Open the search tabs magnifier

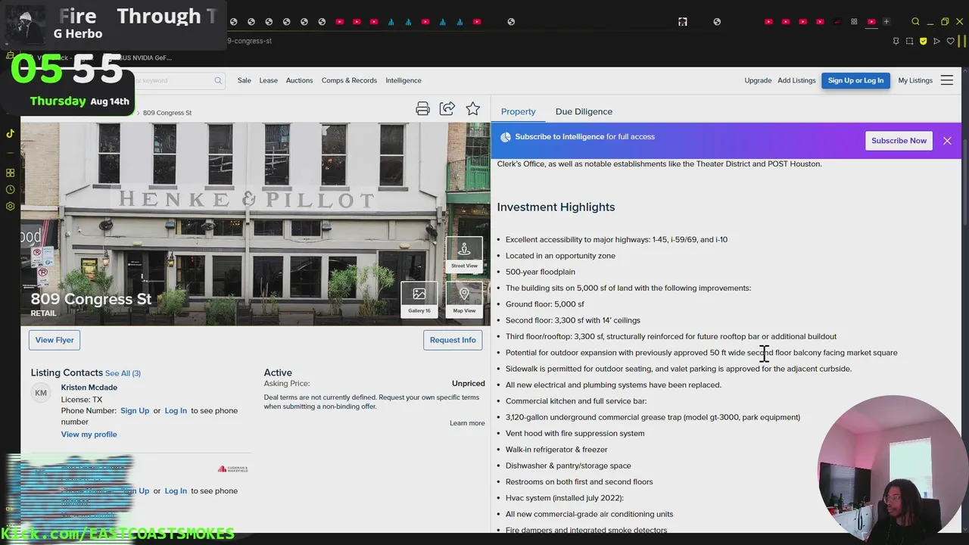pos(915,22)
